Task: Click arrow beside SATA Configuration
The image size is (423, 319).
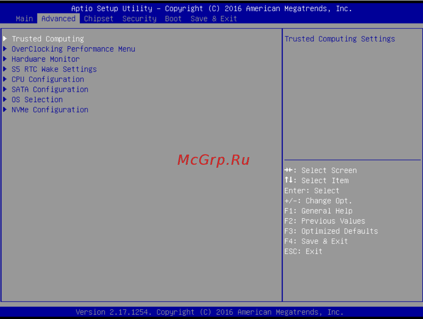Action: (5, 89)
